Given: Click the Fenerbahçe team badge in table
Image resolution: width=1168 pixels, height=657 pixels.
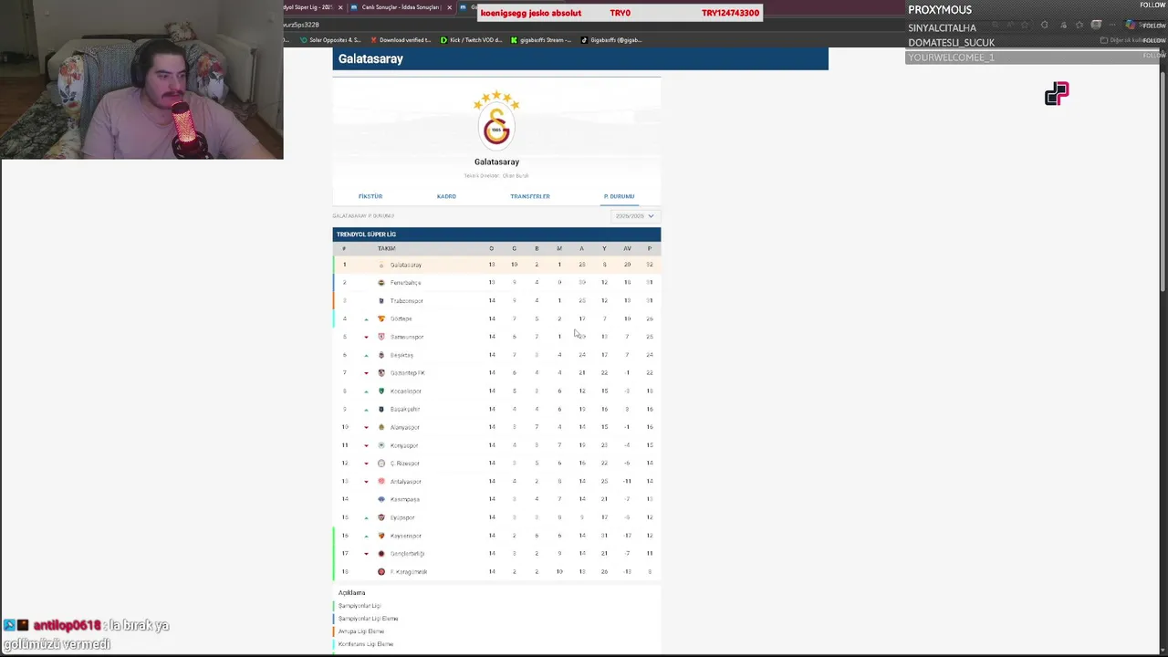Looking at the screenshot, I should (x=381, y=283).
